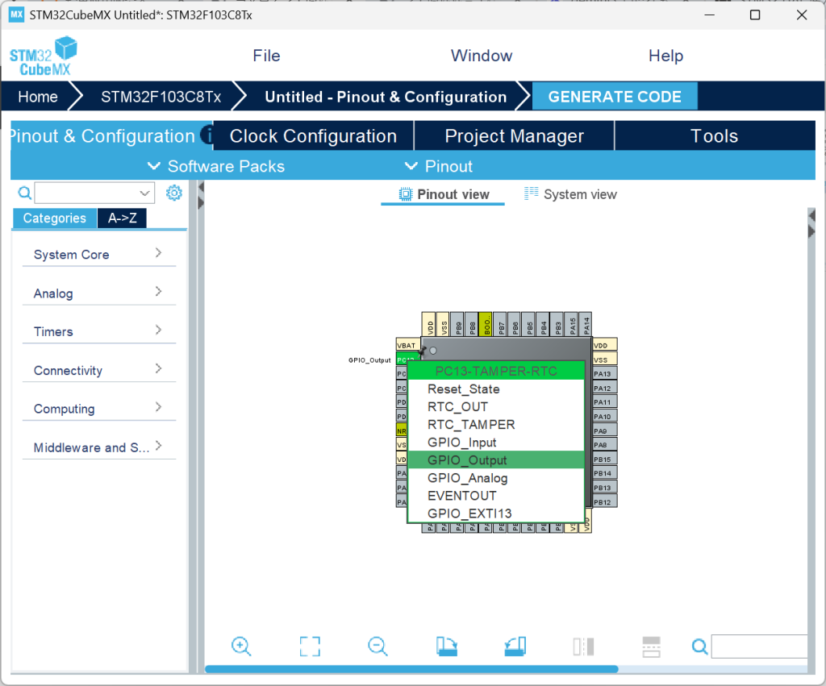
Task: Select the Categories view tab
Action: click(x=54, y=218)
